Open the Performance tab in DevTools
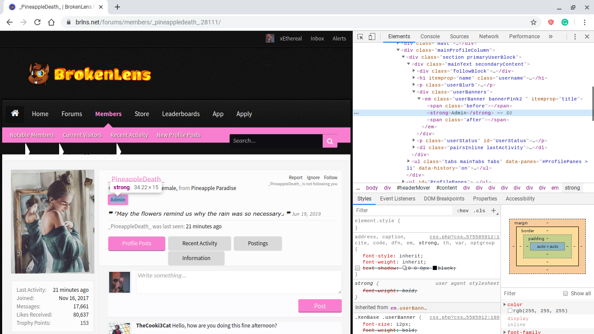 pyautogui.click(x=524, y=37)
